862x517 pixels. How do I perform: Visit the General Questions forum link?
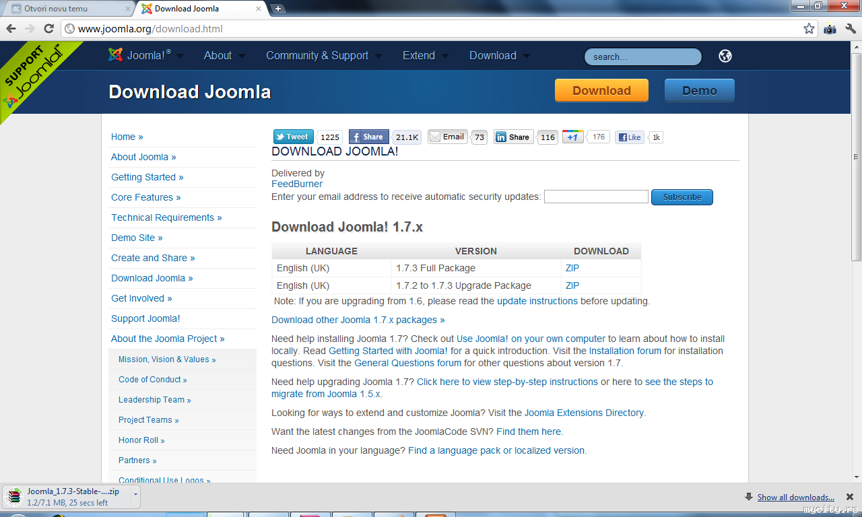coord(408,363)
